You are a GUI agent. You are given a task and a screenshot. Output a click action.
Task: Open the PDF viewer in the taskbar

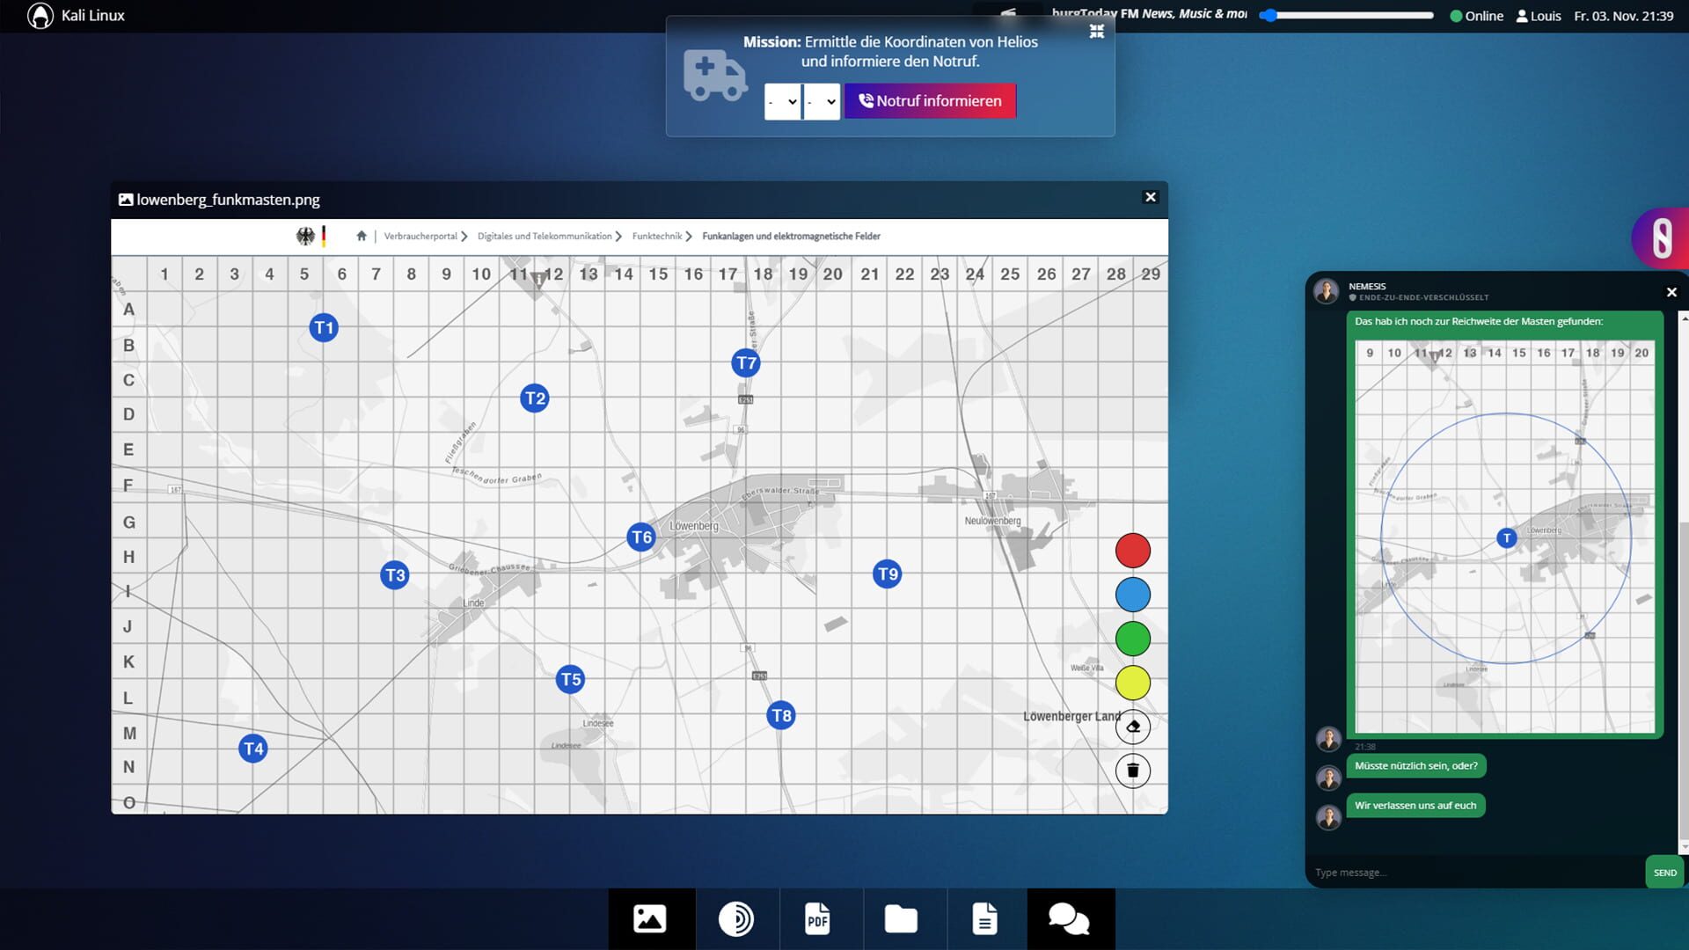819,918
